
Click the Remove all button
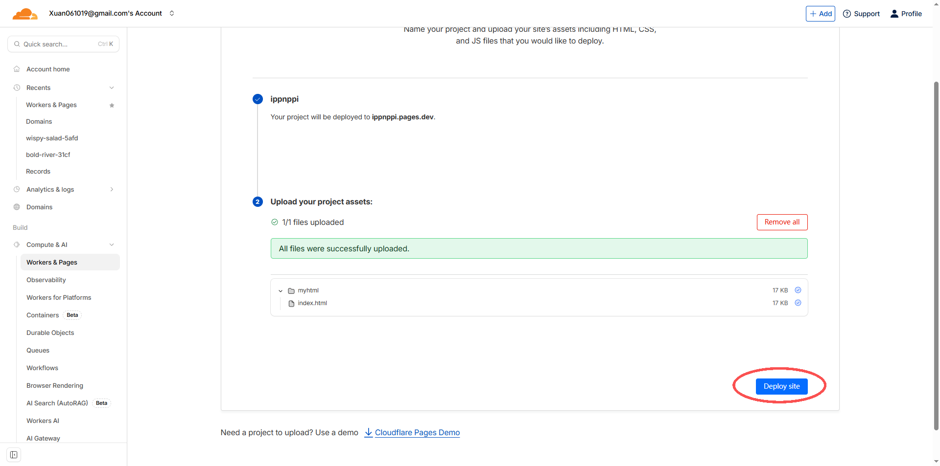point(782,222)
